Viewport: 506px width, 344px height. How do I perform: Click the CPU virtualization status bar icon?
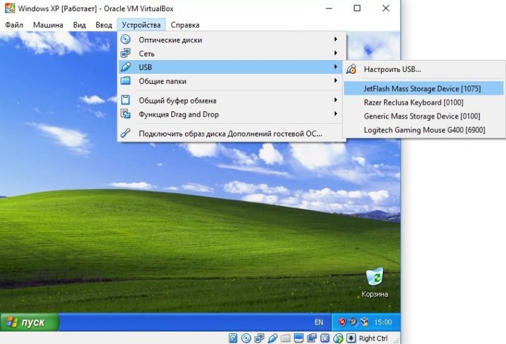pos(325,338)
